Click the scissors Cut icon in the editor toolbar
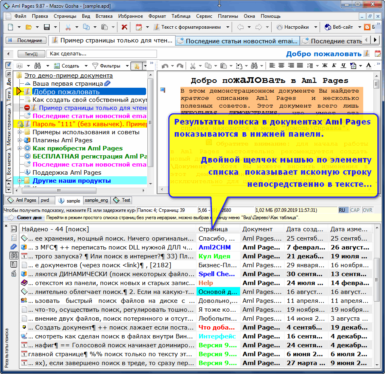Image resolution: width=385 pixels, height=374 pixels. tap(193, 66)
